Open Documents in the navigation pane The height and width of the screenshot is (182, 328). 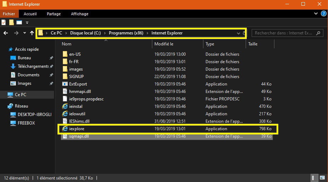click(28, 75)
